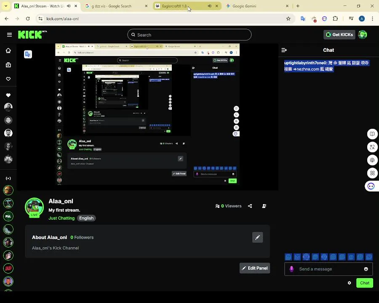Open the Browse icon in sidebar

(8, 65)
